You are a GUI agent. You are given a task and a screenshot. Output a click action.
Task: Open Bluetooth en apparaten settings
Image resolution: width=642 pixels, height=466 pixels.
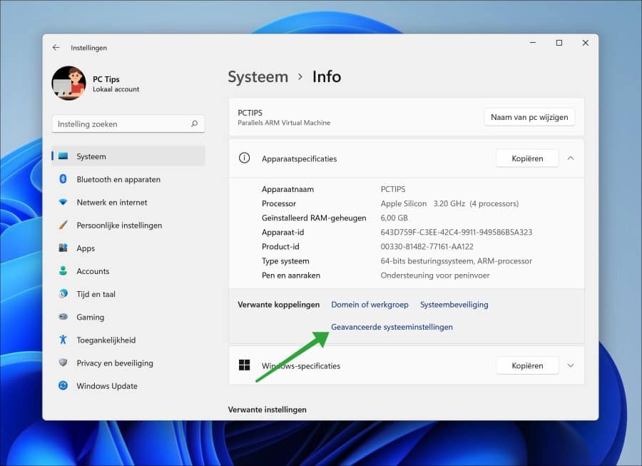[x=128, y=179]
